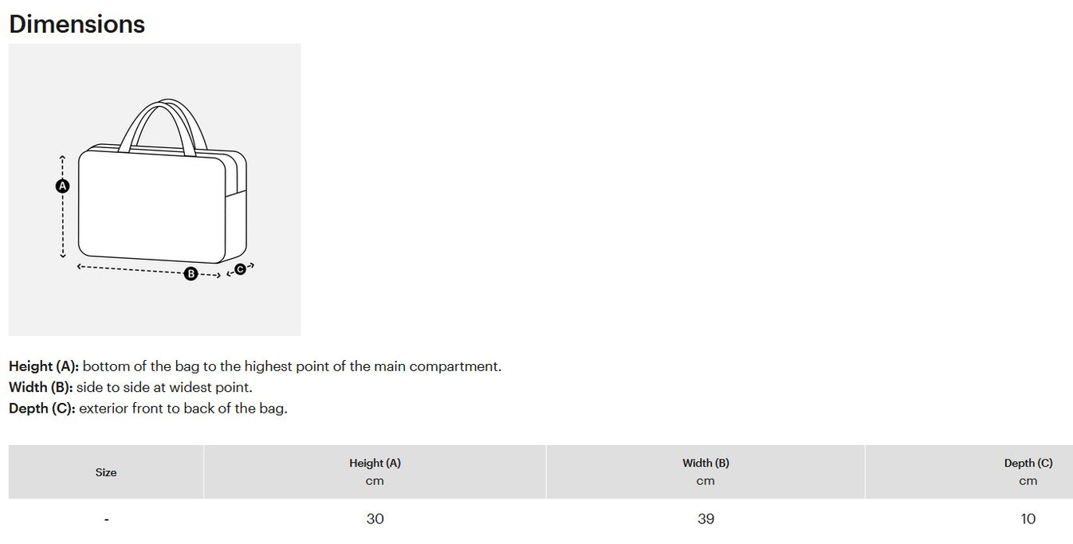Select the Size column header

(106, 472)
